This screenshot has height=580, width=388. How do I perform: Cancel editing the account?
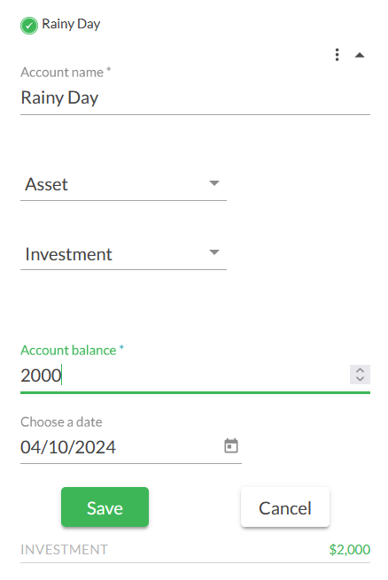point(285,507)
